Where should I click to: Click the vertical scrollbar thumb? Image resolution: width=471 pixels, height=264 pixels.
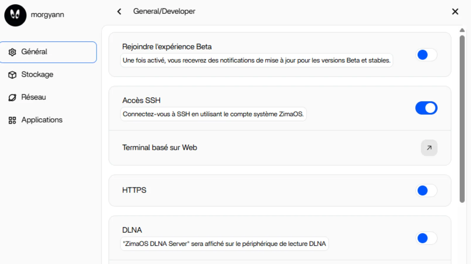[x=462, y=118]
